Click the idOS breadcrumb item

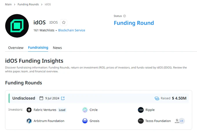[x=48, y=4]
